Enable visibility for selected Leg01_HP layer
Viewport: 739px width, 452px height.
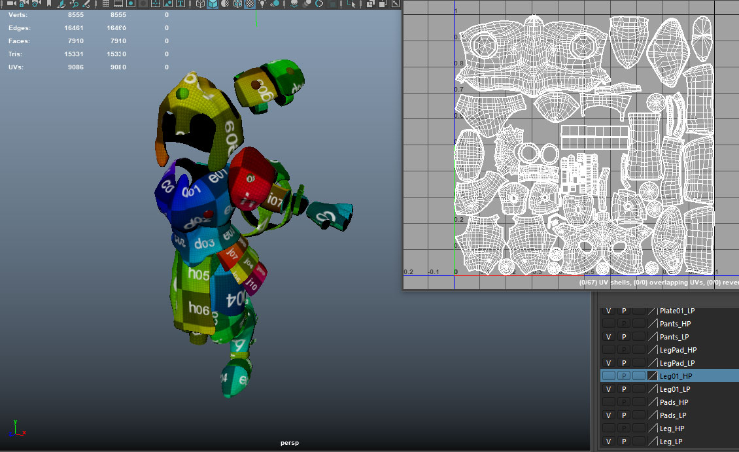[x=608, y=375]
